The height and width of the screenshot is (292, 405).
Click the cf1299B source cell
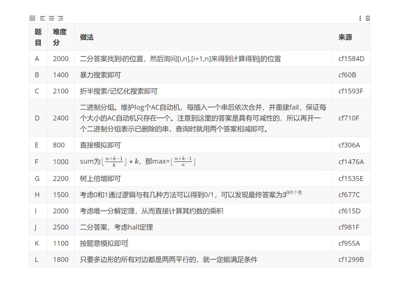352,259
